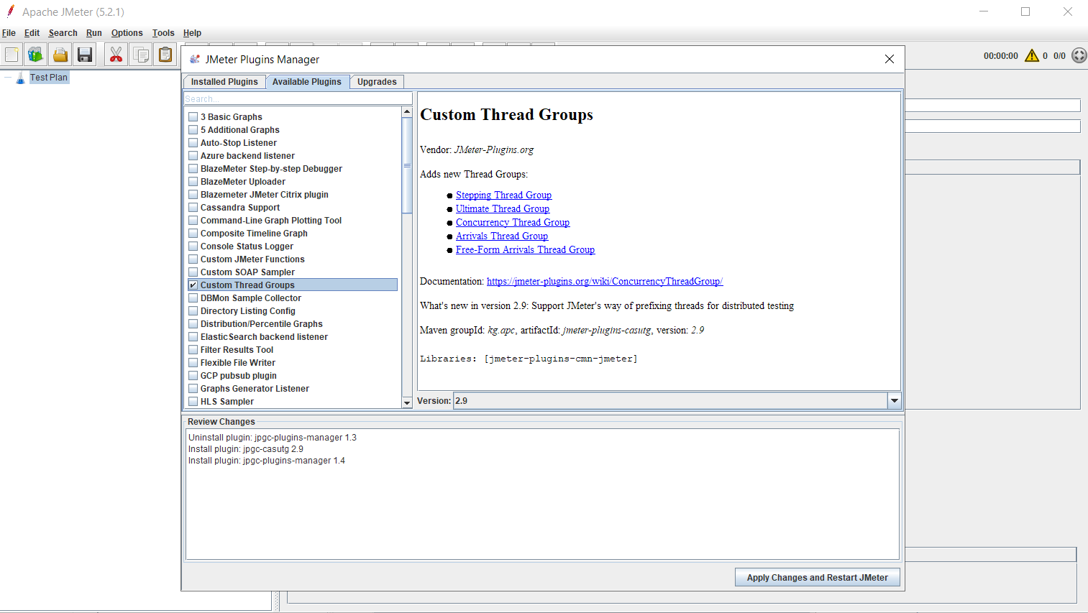Switch to the Upgrades tab

(377, 82)
